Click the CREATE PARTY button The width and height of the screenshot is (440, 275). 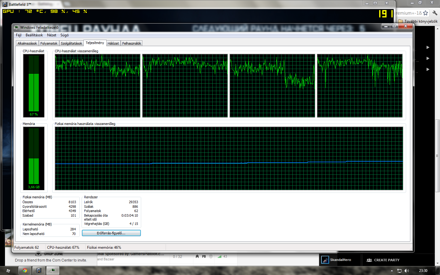(x=383, y=260)
